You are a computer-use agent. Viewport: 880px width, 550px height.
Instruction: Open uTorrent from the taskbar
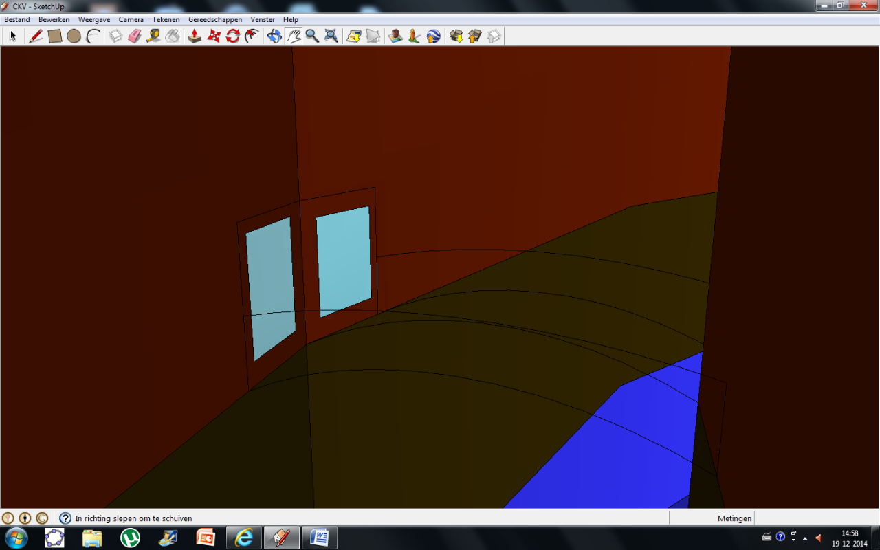tap(130, 538)
